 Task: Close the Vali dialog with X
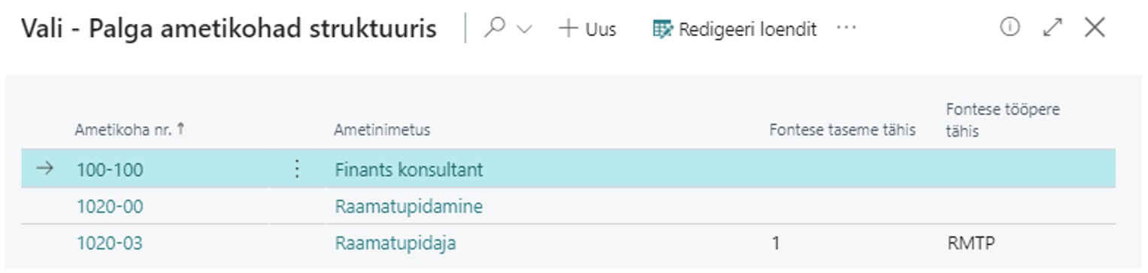tap(1095, 28)
